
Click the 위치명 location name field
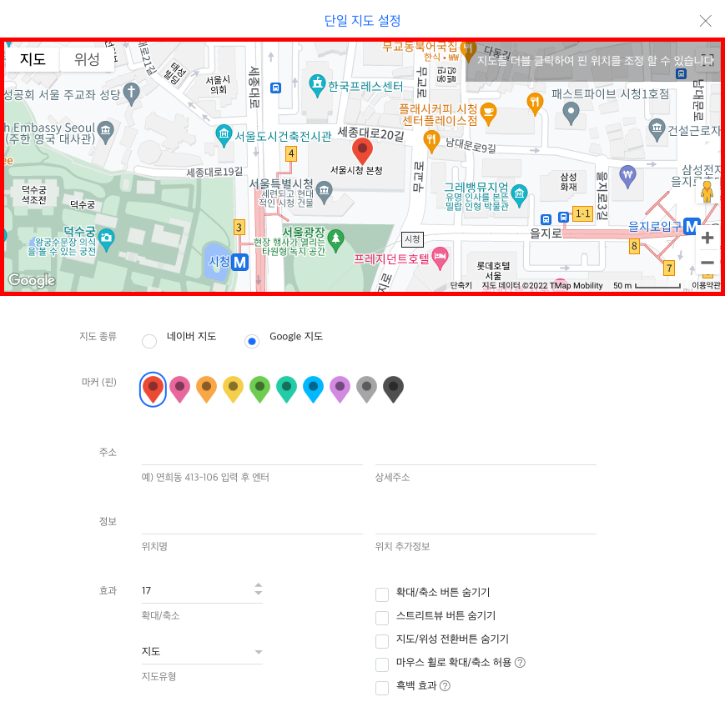tap(252, 522)
